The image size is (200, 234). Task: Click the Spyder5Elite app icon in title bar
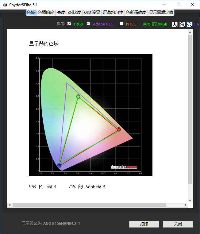tap(5, 5)
